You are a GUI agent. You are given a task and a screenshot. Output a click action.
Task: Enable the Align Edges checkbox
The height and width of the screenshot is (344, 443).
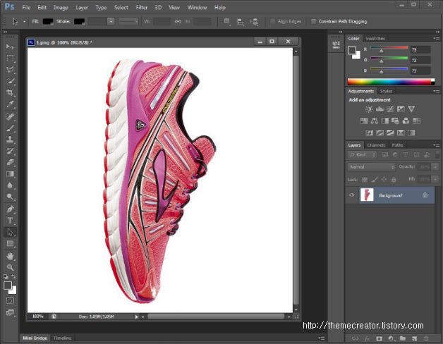(272, 21)
